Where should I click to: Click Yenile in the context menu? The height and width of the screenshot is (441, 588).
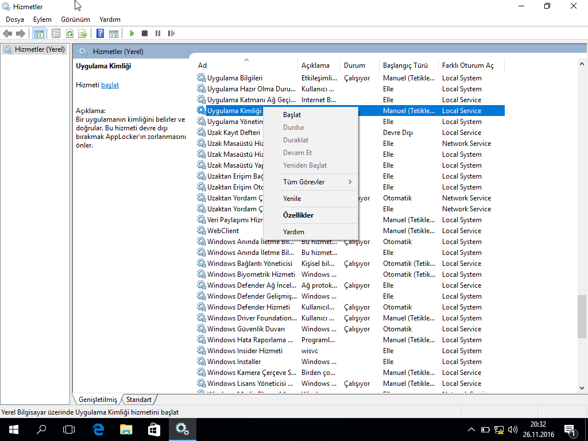292,199
